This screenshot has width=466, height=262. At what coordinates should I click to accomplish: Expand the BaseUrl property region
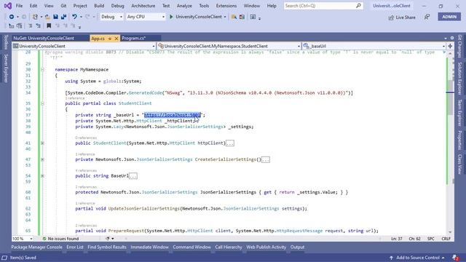point(42,176)
